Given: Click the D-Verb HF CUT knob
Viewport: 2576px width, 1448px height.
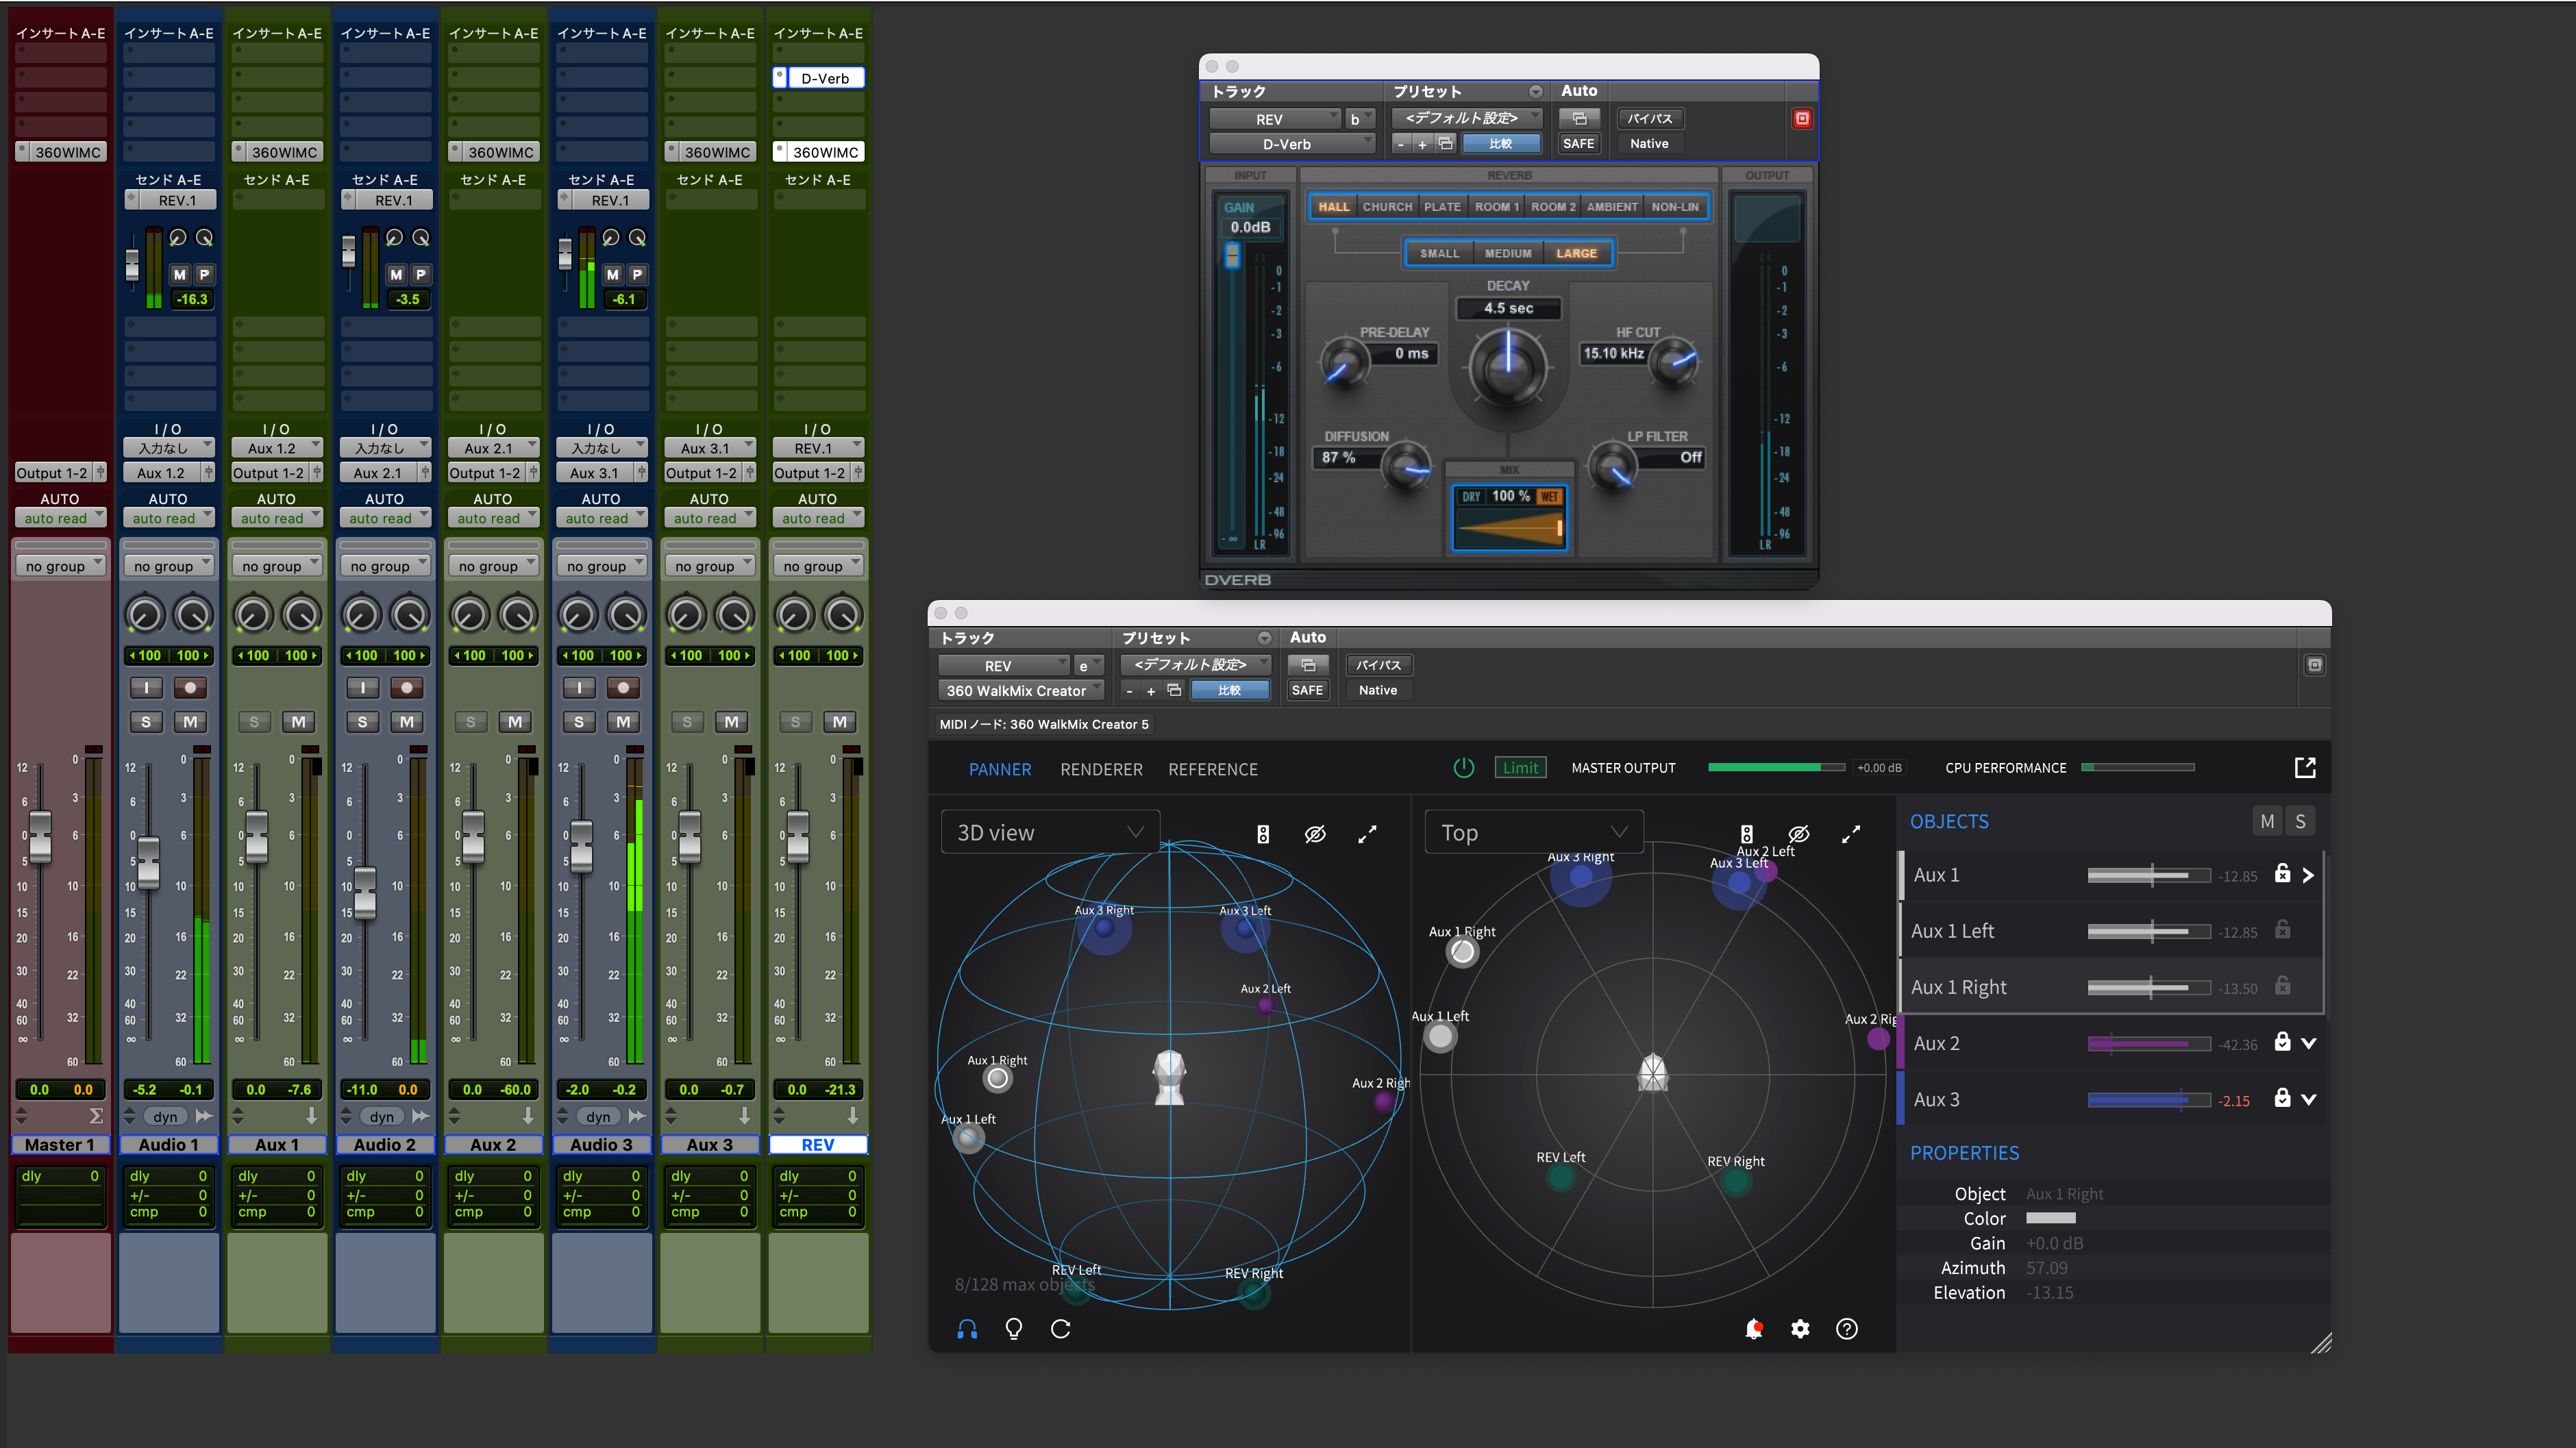Looking at the screenshot, I should pos(1674,361).
